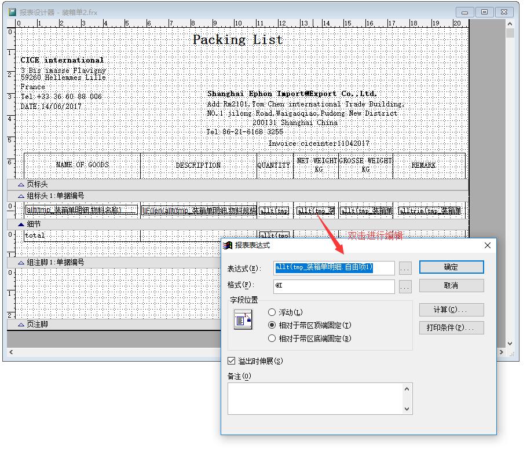Select the 浮动(L) radio option
The width and height of the screenshot is (527, 449).
tap(272, 312)
